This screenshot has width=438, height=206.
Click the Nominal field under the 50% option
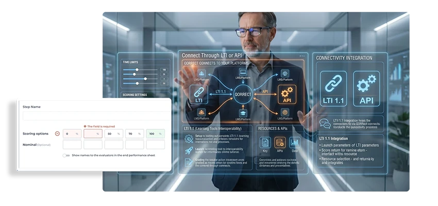tap(114, 145)
